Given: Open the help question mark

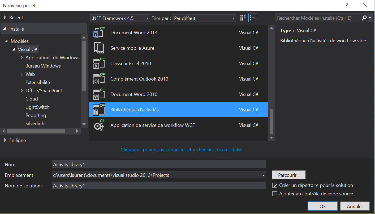Looking at the screenshot, I should [x=347, y=5].
